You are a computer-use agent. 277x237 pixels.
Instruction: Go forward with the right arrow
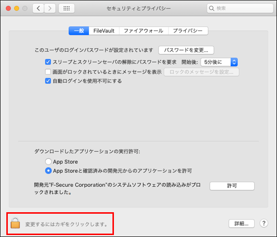[x=50, y=8]
